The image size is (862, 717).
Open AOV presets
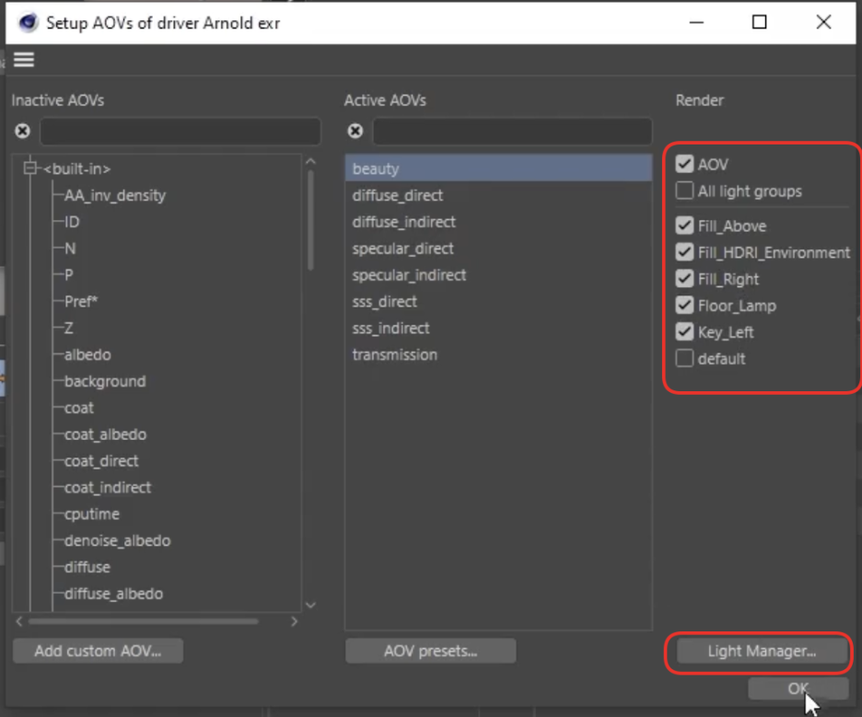(x=430, y=651)
